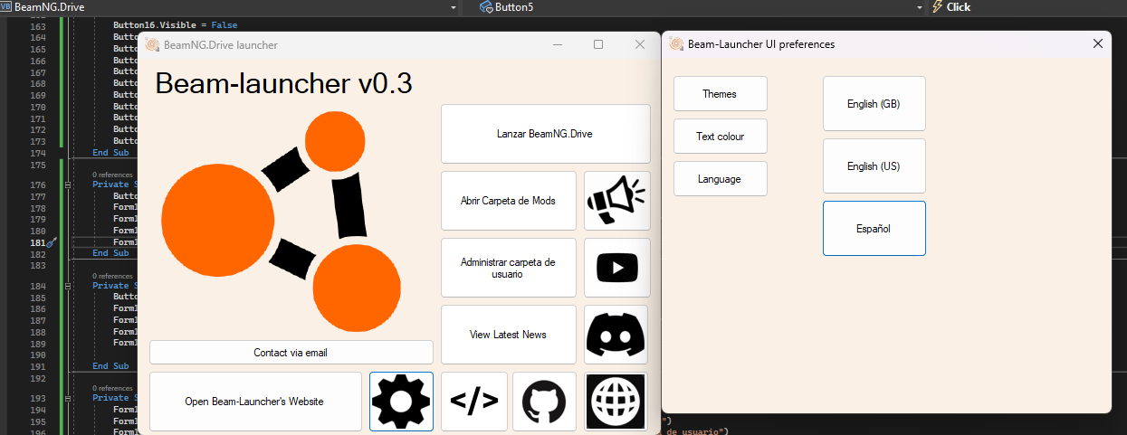This screenshot has width=1127, height=435.
Task: Click the BeamNG.Drive launcher title bar icon
Action: (152, 44)
